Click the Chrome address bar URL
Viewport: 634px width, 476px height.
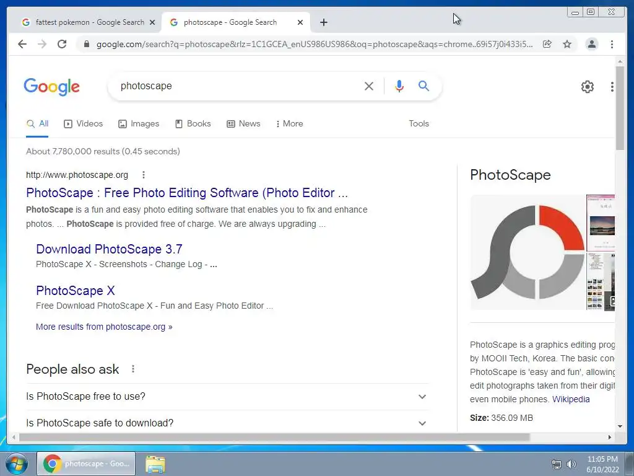click(315, 44)
